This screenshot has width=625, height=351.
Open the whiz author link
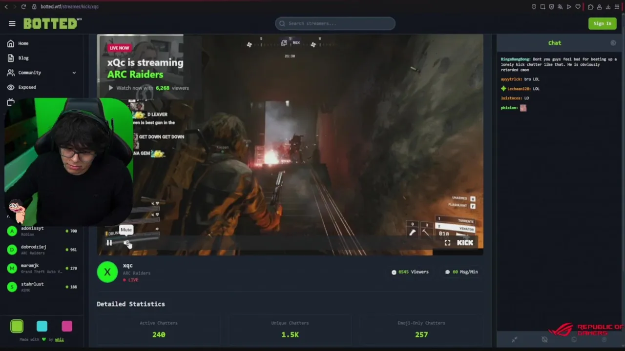point(59,339)
